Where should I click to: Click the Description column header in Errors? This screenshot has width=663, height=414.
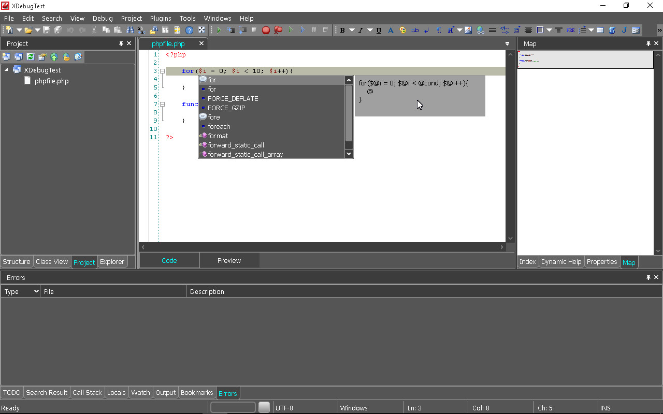[x=424, y=292]
